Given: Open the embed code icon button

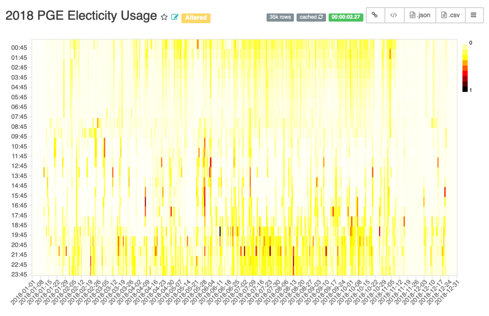Looking at the screenshot, I should coord(393,15).
